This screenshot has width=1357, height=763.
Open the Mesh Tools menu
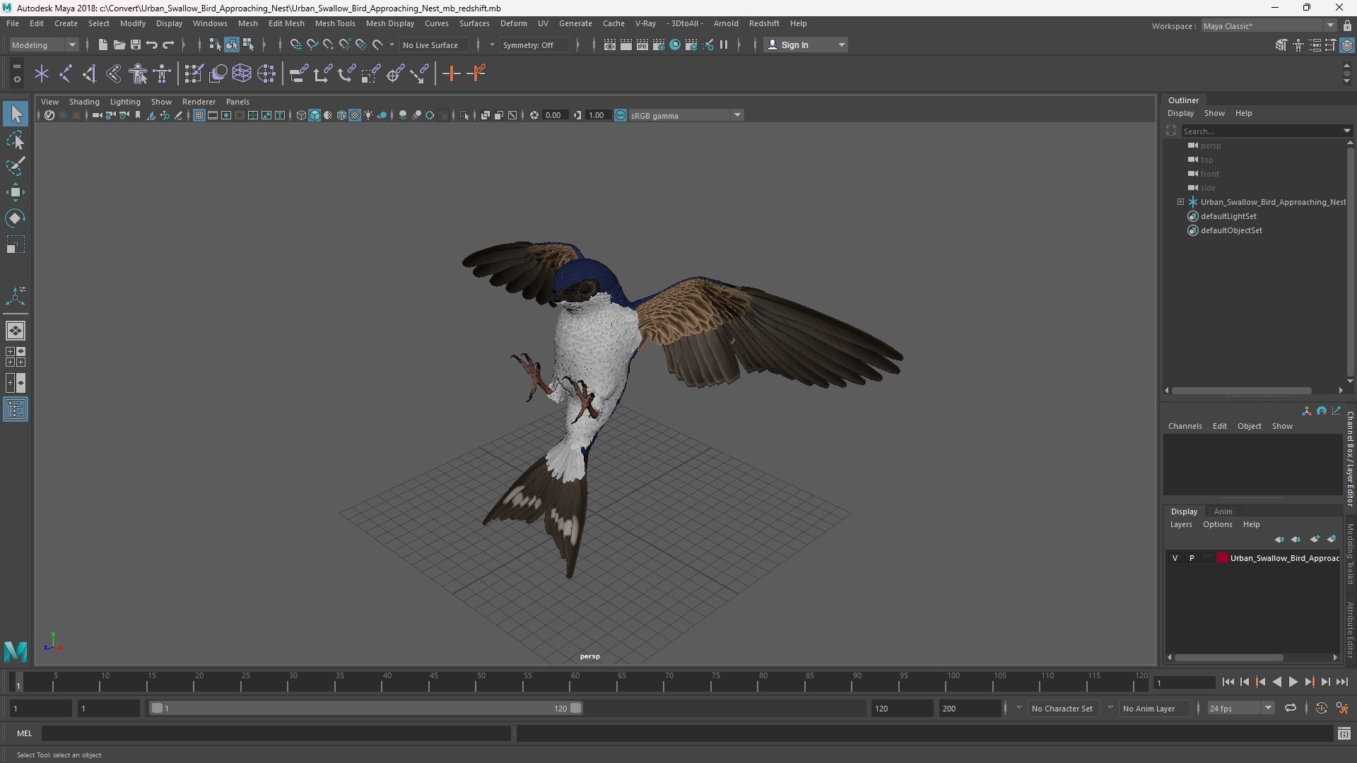pyautogui.click(x=335, y=23)
